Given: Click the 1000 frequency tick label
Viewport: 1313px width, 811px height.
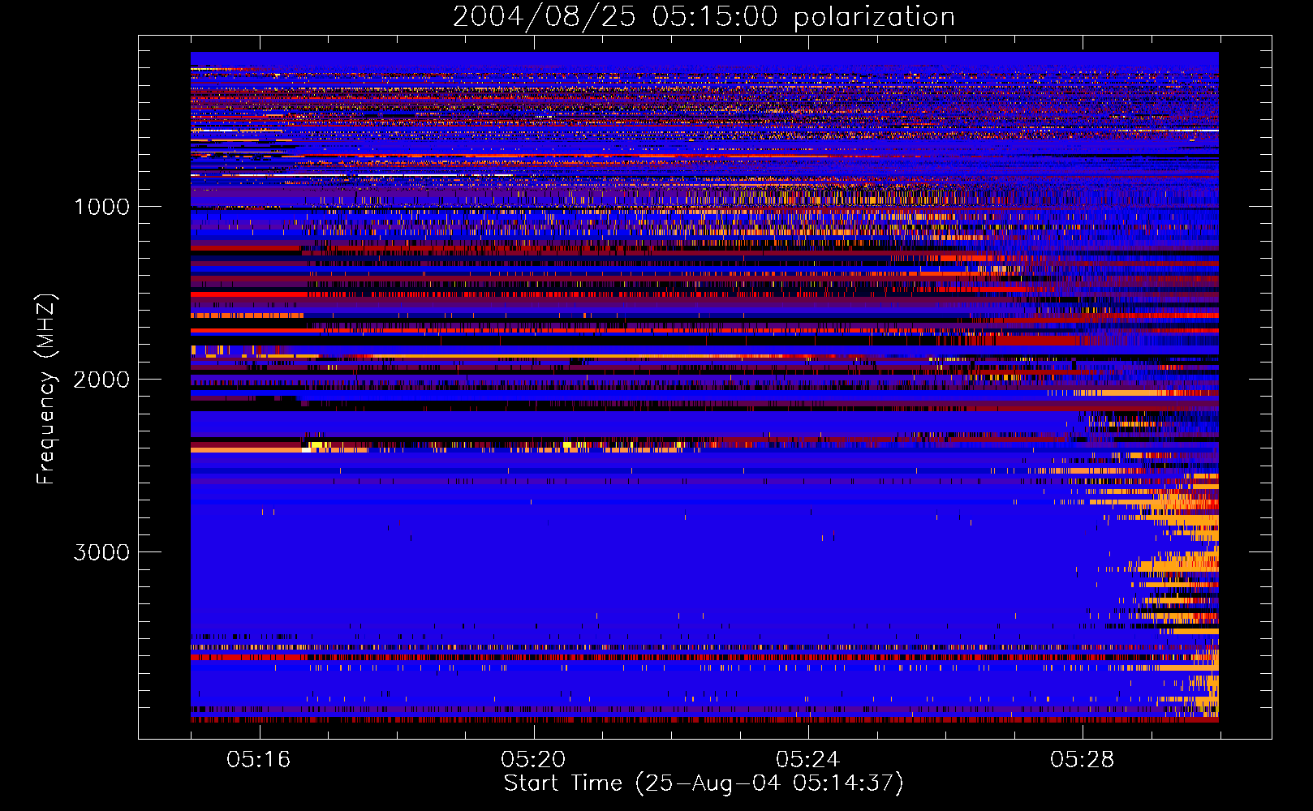Looking at the screenshot, I should coord(101,207).
